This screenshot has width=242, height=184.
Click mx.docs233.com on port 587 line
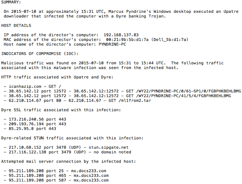pyautogui.click(x=91, y=180)
